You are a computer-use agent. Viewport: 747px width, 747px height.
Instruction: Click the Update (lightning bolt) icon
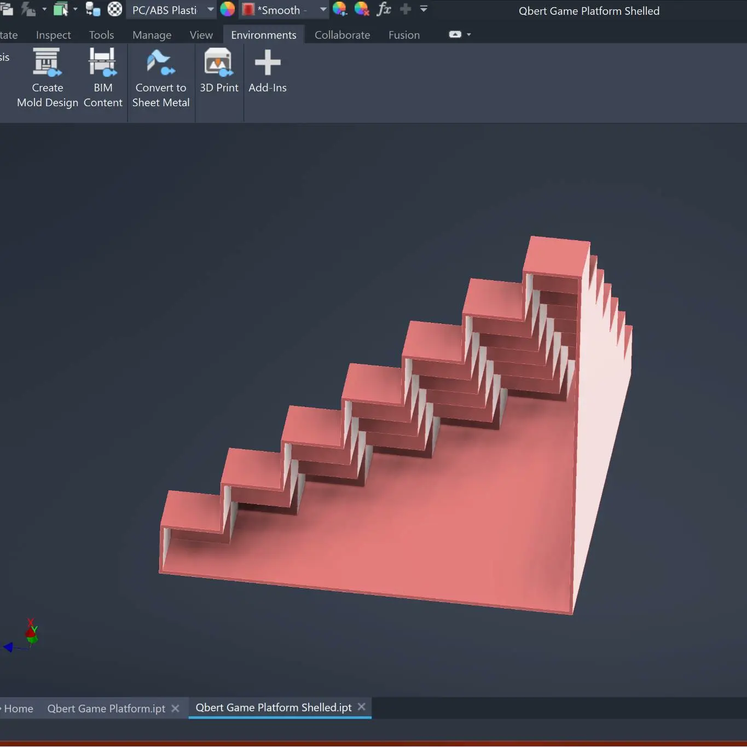(x=28, y=9)
